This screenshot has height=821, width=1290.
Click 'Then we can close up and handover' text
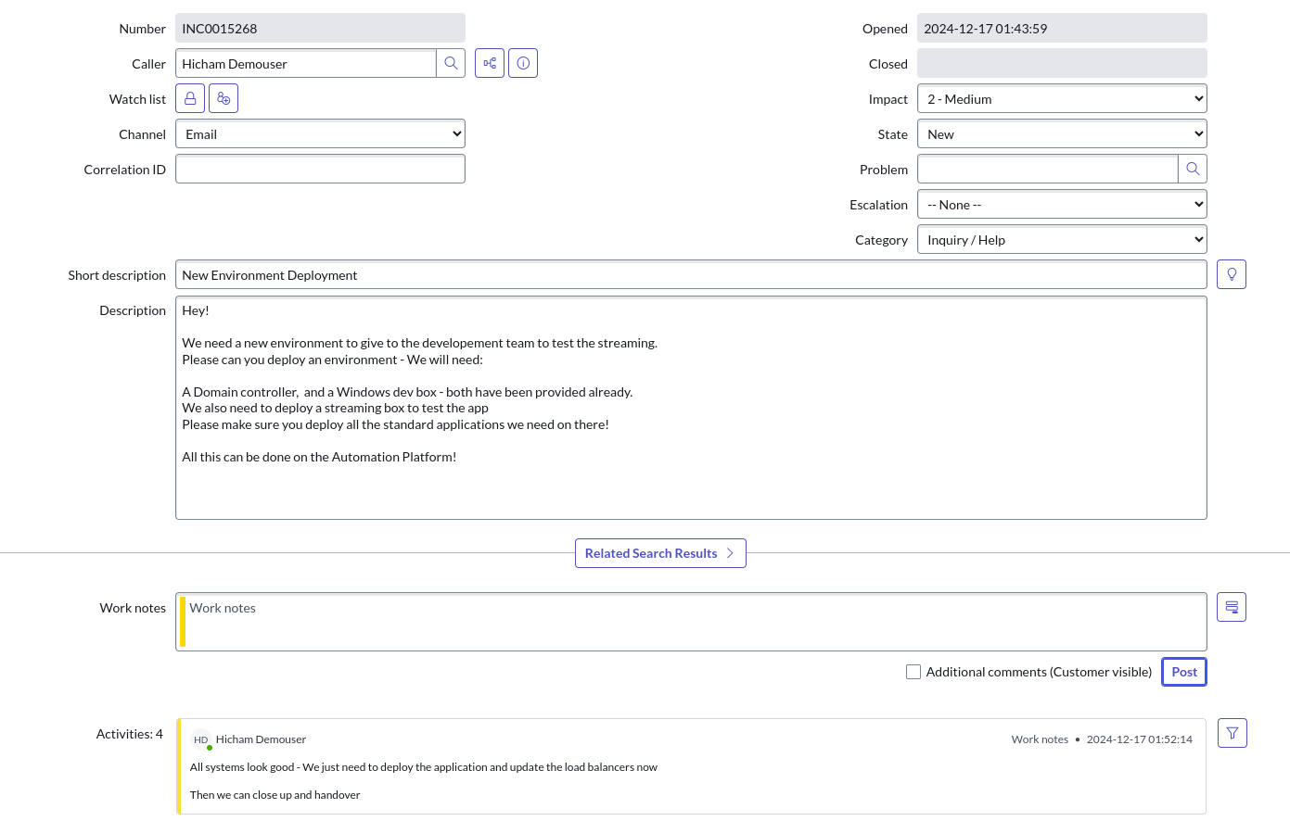[275, 795]
